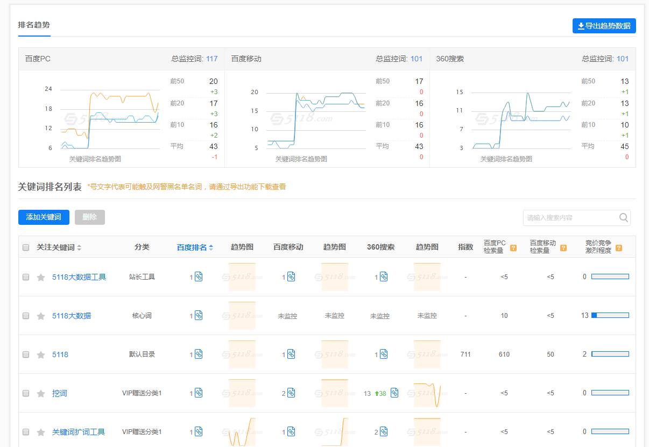Click the index value 711
Screen dimensions: 649x447
click(465, 354)
